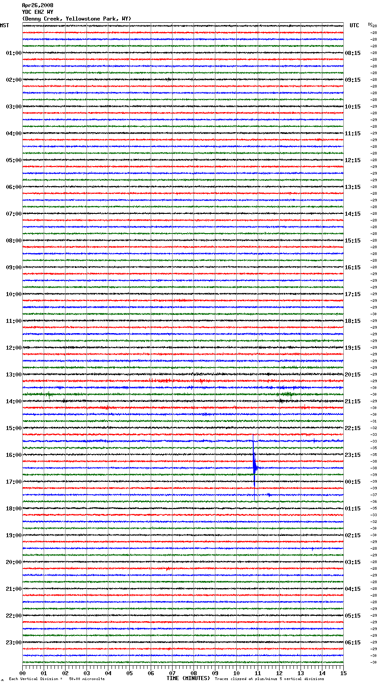The image size is (379, 685).
Task: Click minute 05 on the time axis
Action: (129, 673)
